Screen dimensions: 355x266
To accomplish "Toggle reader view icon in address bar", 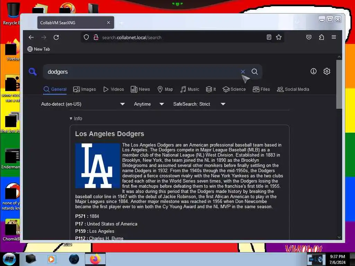I will (269, 37).
